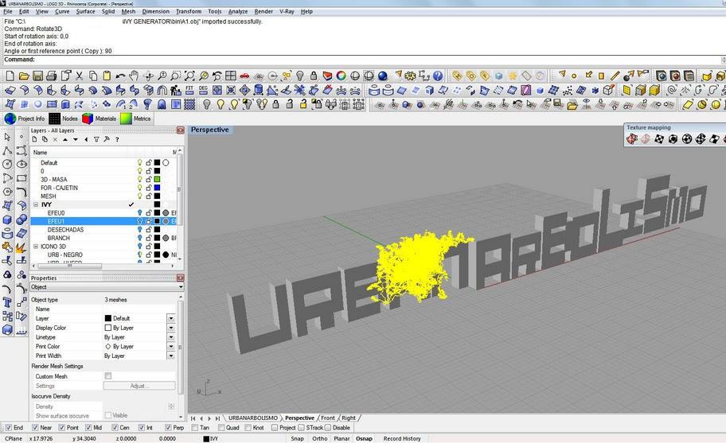
Task: Select the arrow pointer tool in left toolbar
Action: point(7,137)
